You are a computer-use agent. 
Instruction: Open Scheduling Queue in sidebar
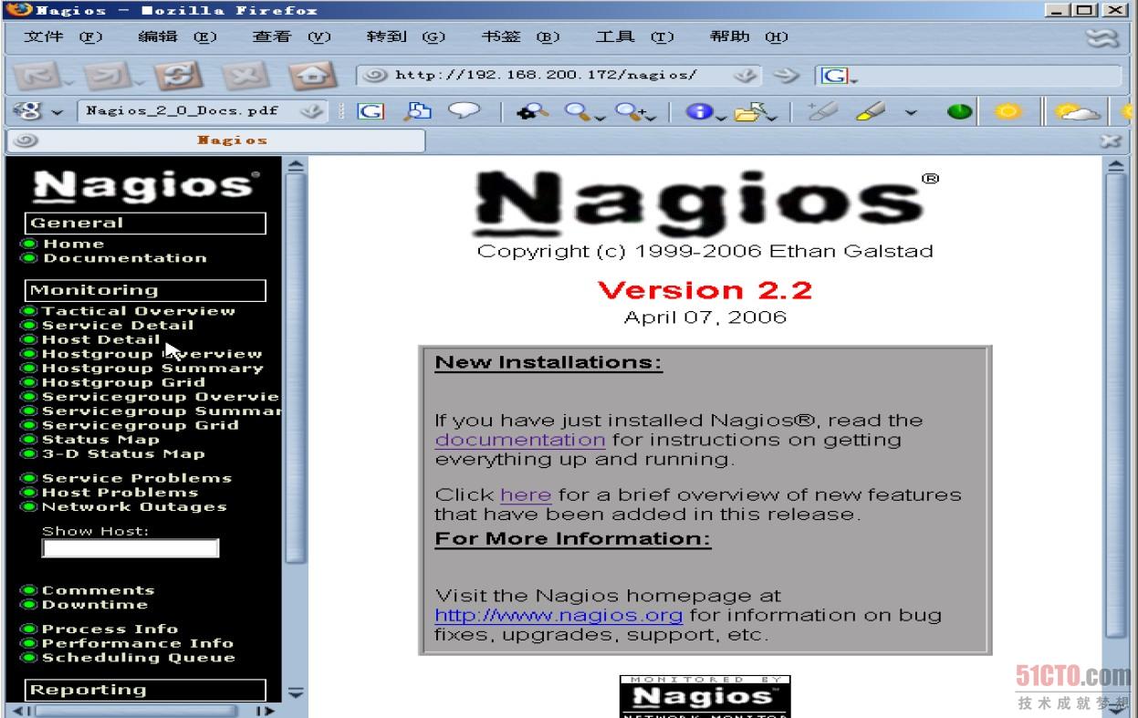[x=139, y=658]
